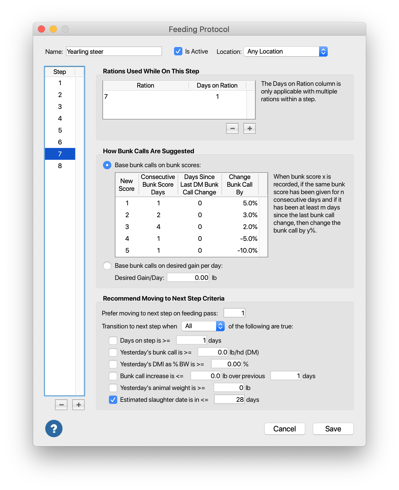
Task: Click -10.0% change for bunk score 5
Action: pyautogui.click(x=247, y=250)
